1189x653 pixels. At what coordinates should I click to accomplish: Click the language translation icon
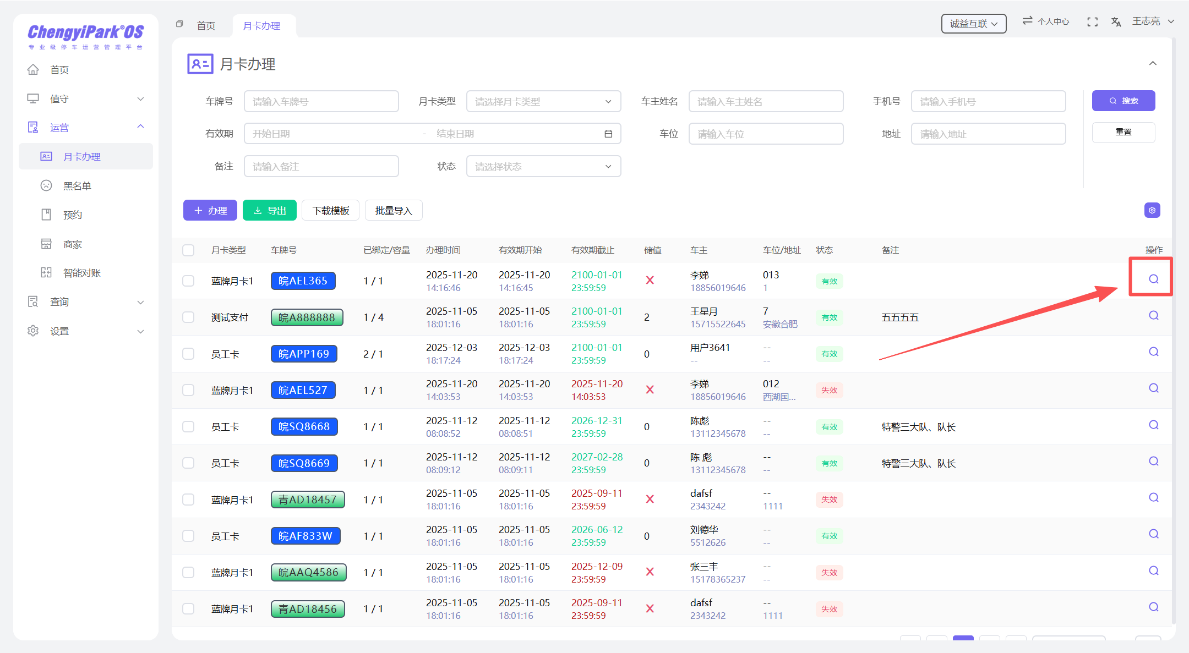[x=1116, y=22]
